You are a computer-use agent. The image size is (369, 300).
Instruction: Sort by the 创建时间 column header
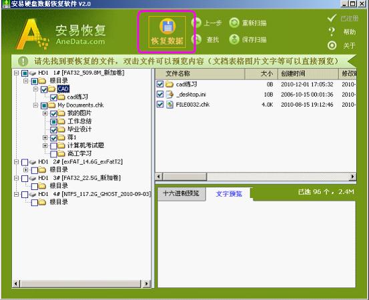click(x=308, y=74)
